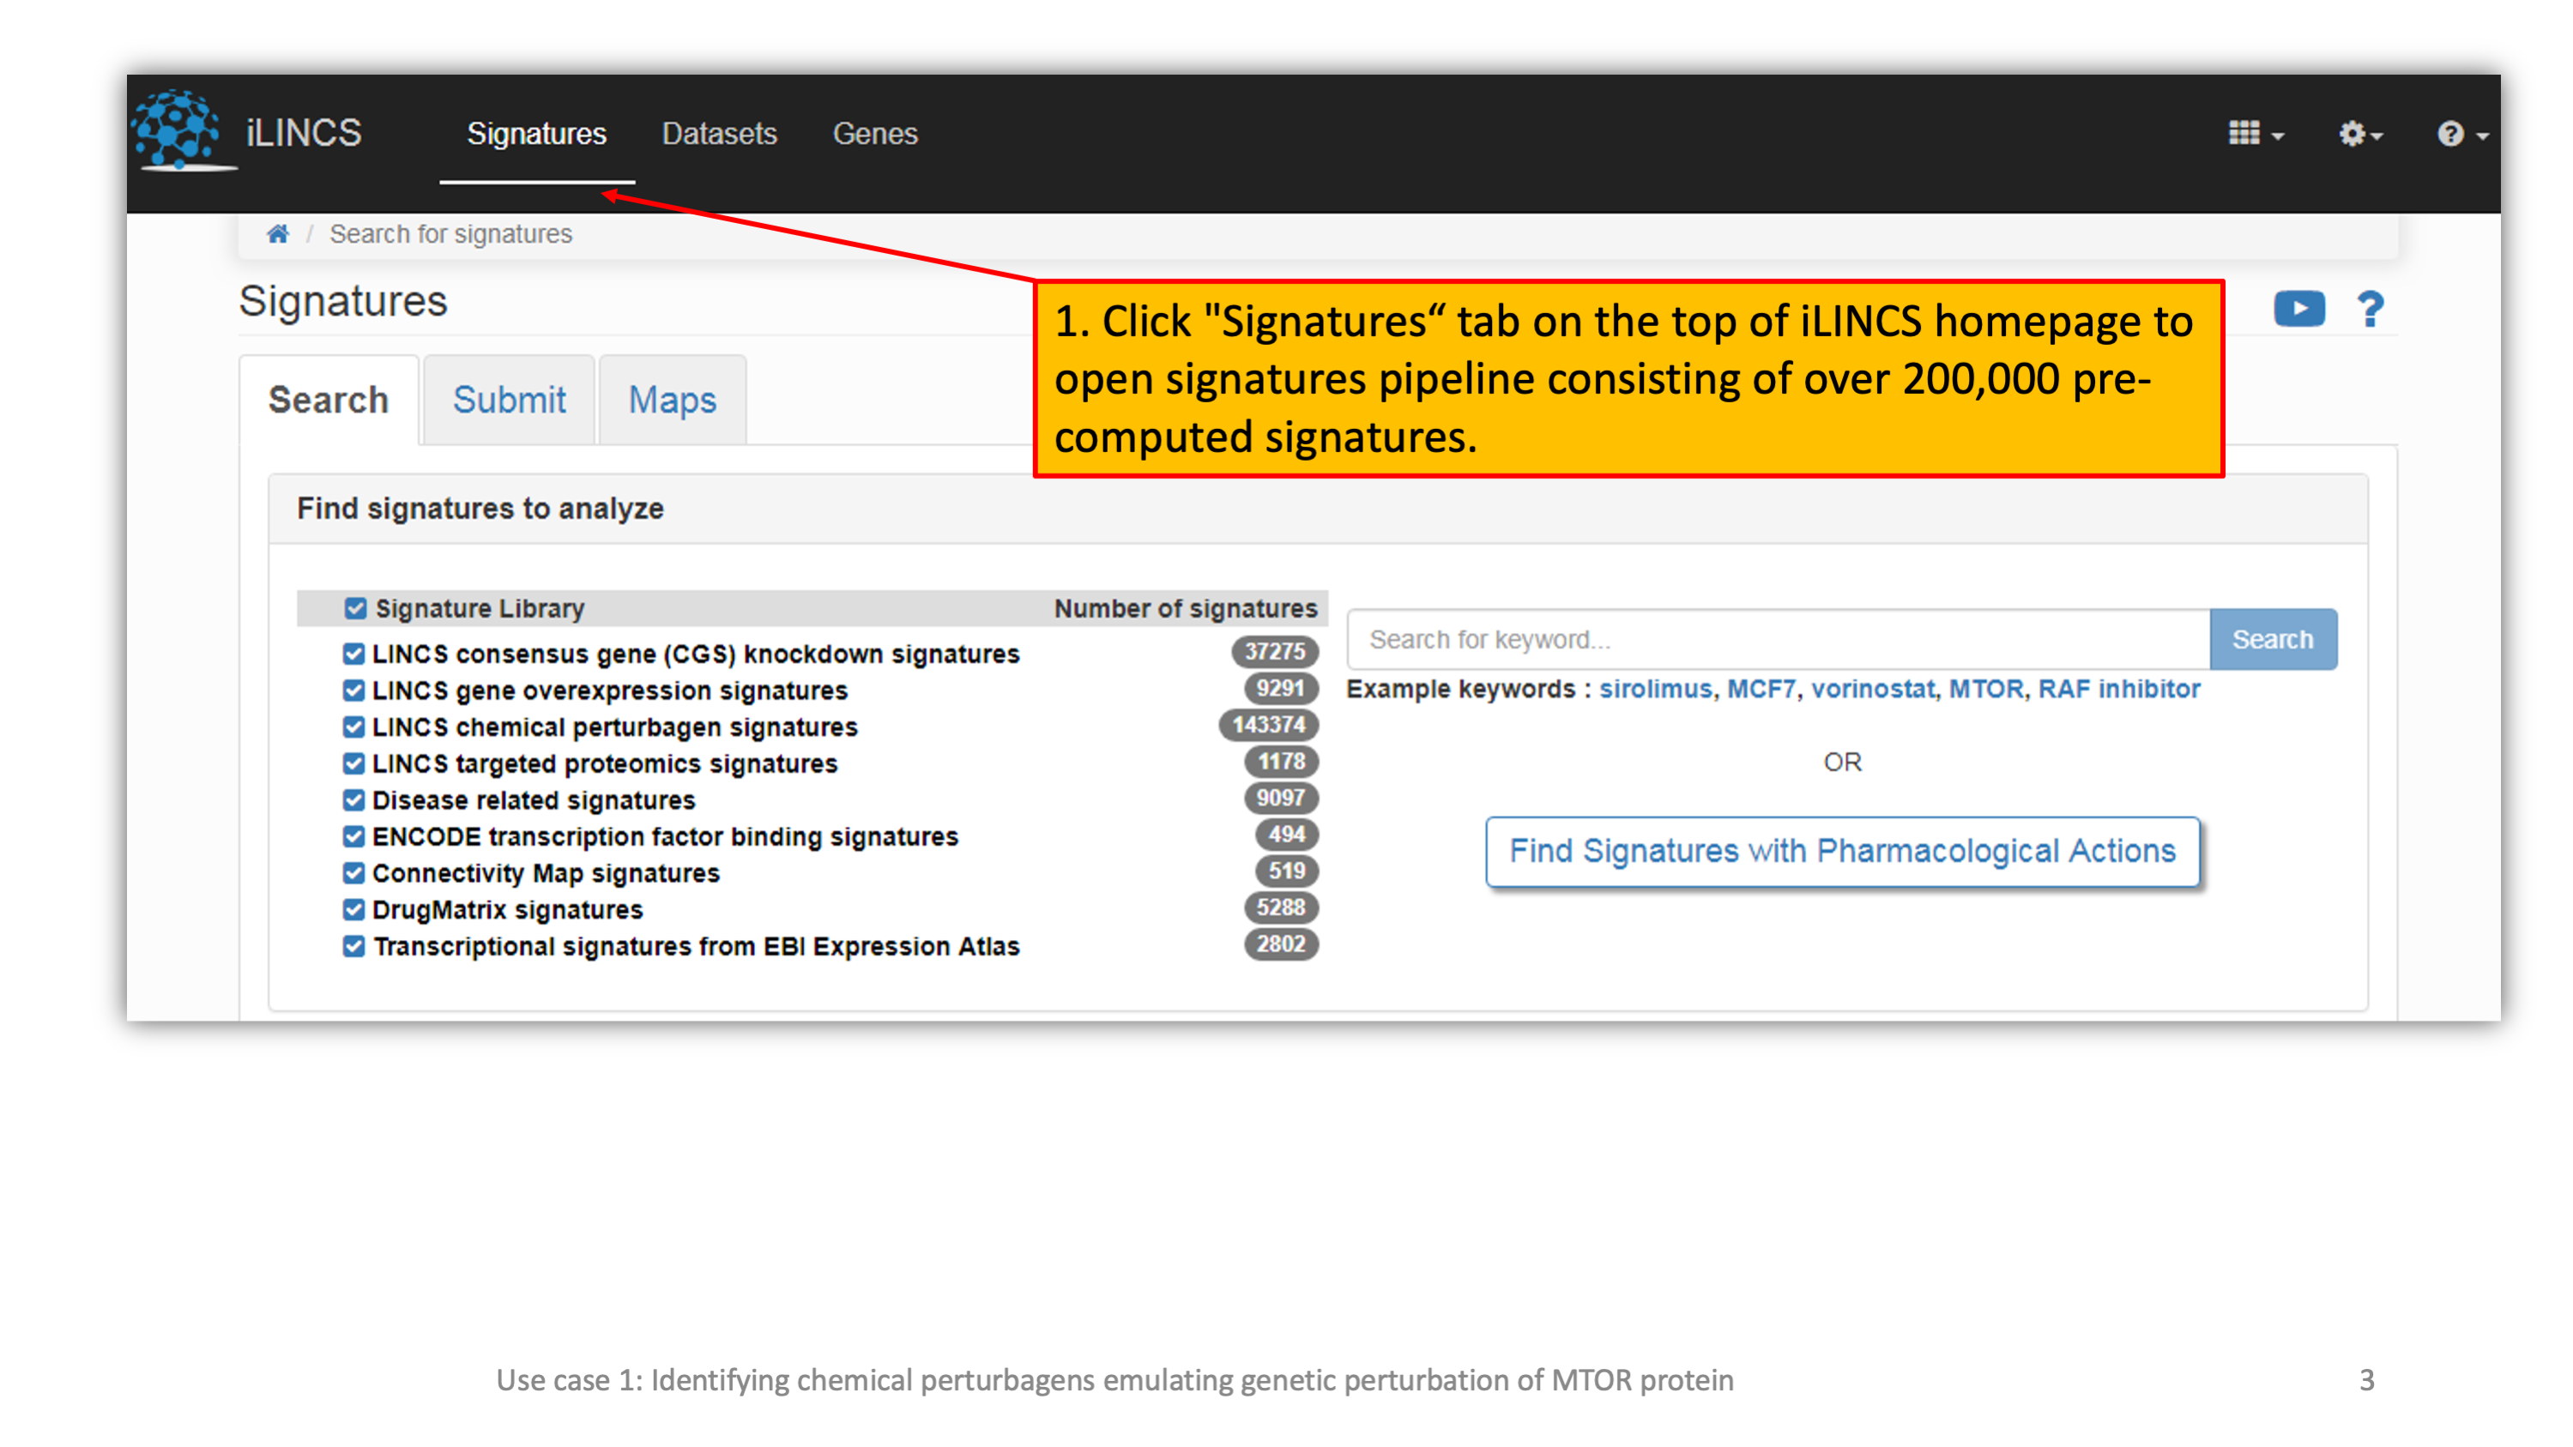Click the Number of signatures column header
The image size is (2573, 1447).
1186,608
